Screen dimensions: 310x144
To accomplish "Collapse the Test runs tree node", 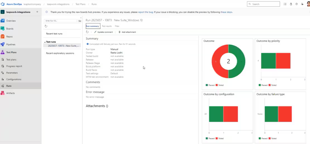I will coord(45,42).
